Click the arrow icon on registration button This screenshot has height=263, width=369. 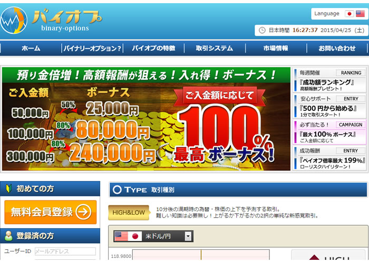[83, 212]
